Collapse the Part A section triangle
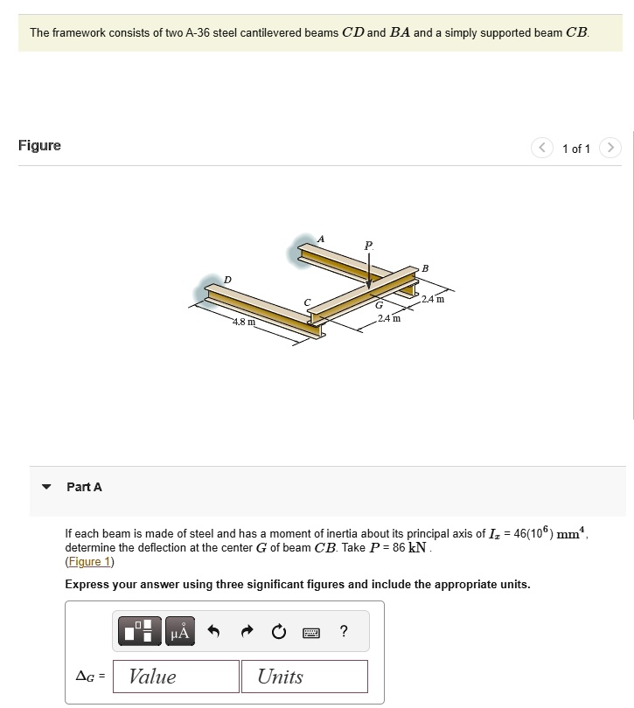 tap(46, 489)
